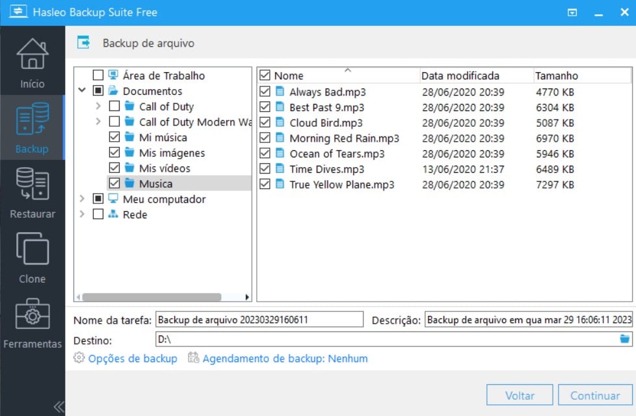This screenshot has width=636, height=416.
Task: Open the Início home icon in sidebar
Action: [33, 54]
